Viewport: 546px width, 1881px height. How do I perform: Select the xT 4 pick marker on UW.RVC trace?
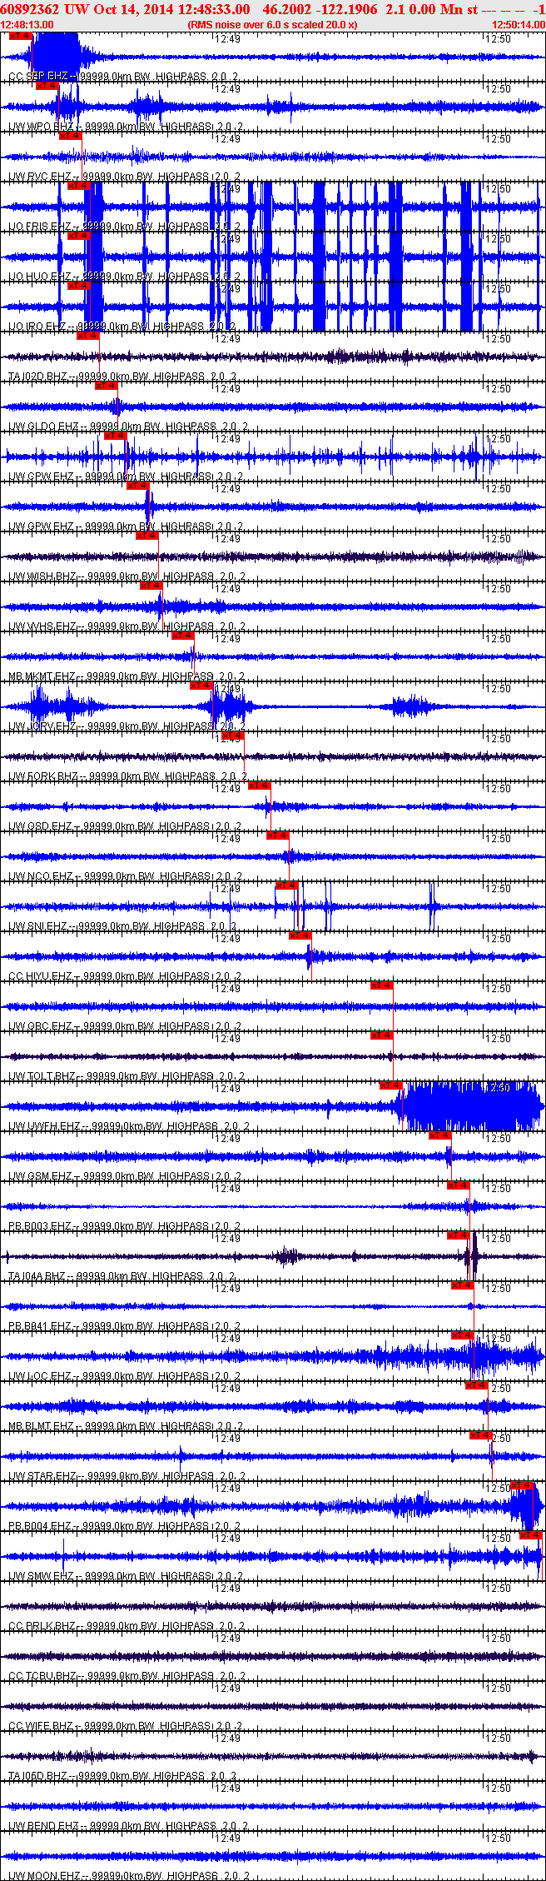[x=71, y=135]
